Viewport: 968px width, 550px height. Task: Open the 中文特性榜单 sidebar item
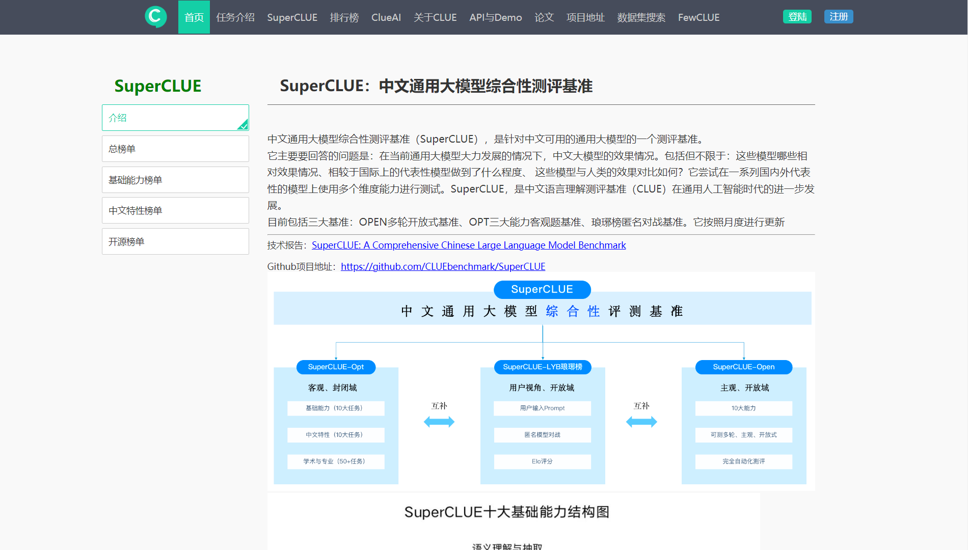point(175,210)
